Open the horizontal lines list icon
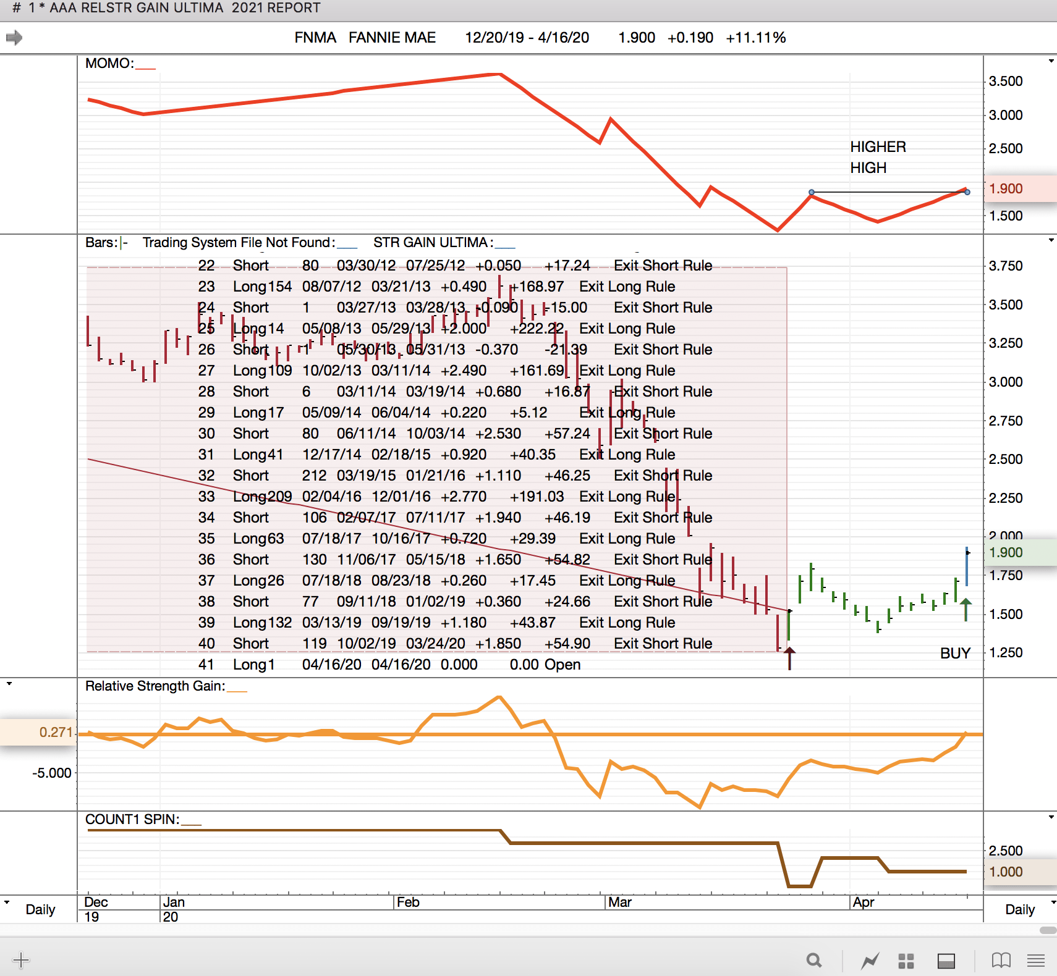Screen dimensions: 1057x976 click(x=1036, y=961)
